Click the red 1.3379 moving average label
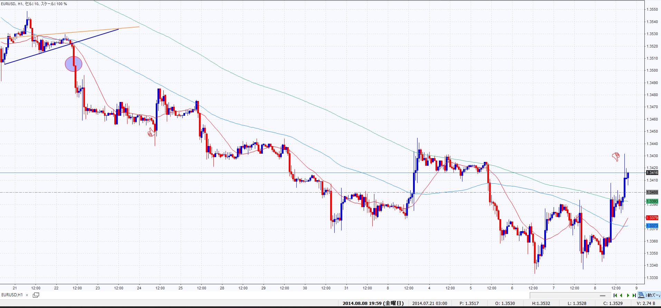 pyautogui.click(x=652, y=218)
